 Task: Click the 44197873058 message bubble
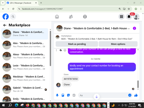pos(71,79)
